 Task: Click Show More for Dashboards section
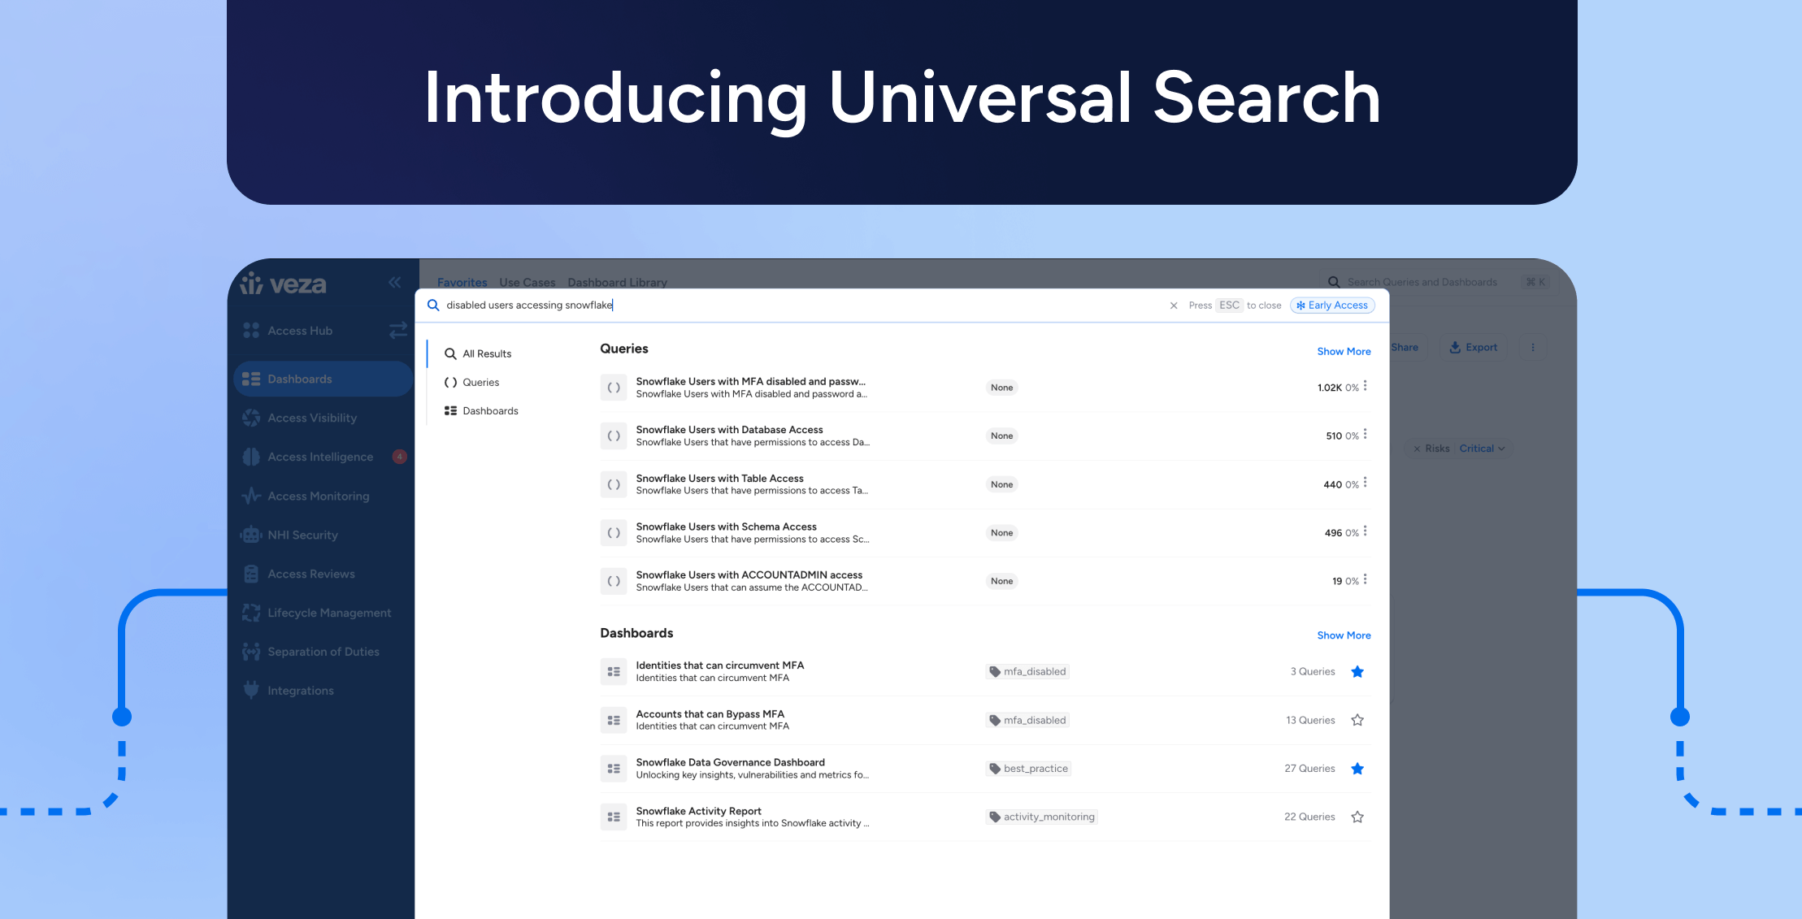(x=1344, y=635)
